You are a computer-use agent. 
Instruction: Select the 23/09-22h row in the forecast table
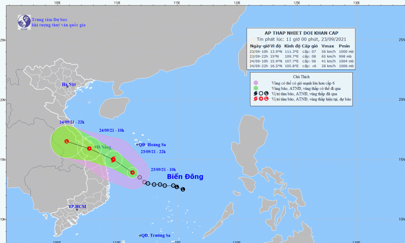coord(302,56)
